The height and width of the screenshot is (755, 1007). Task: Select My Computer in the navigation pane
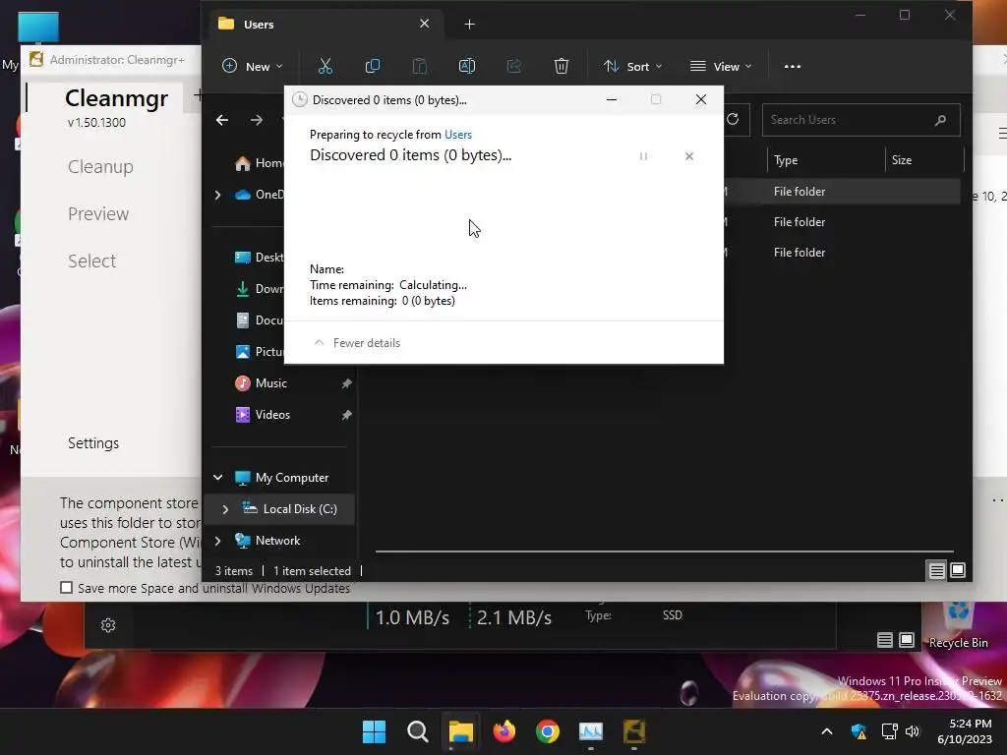[x=291, y=478]
